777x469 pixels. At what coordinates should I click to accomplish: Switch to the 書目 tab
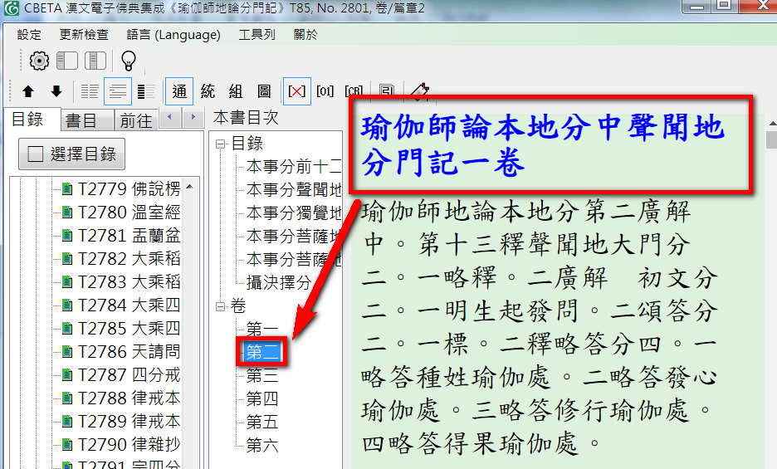pyautogui.click(x=81, y=120)
